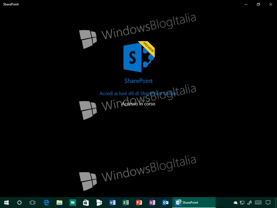Open the Windows Ink Workspace pen icon
The image size is (277, 208).
coord(250,203)
